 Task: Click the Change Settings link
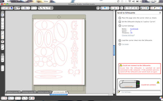point(128,35)
